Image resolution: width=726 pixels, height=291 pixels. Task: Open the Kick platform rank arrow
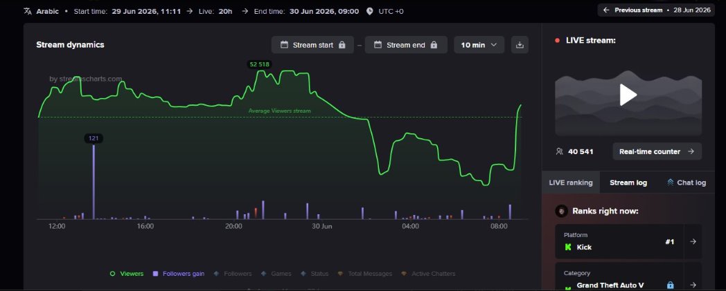click(x=693, y=241)
